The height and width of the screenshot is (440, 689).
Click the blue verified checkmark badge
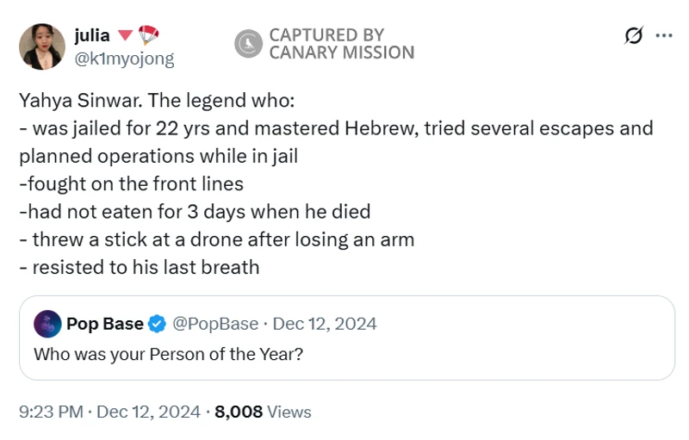click(x=157, y=324)
